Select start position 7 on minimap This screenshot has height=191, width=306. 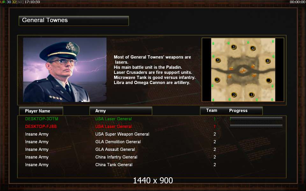point(217,80)
